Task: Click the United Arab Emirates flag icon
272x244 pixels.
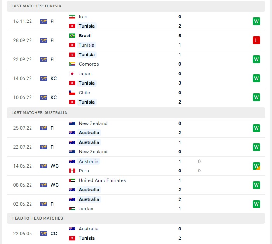Action: click(x=72, y=180)
